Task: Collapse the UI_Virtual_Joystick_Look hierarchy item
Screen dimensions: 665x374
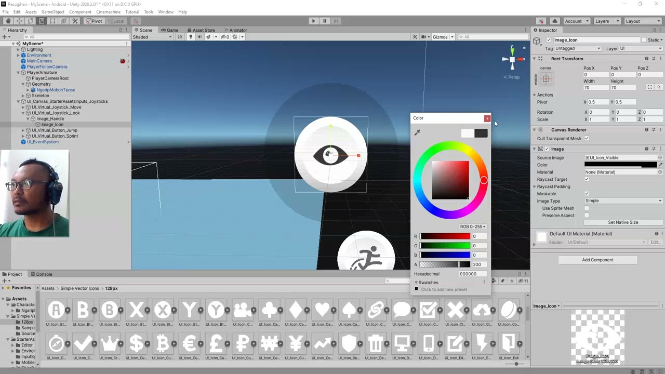Action: pyautogui.click(x=23, y=113)
